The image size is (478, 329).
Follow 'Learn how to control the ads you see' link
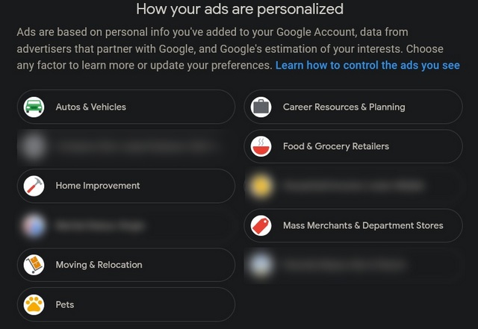tap(367, 65)
